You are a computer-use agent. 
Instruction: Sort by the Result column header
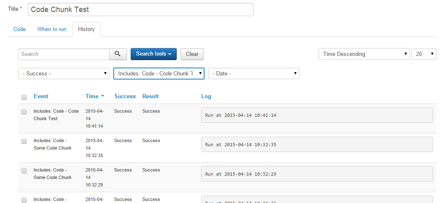[x=151, y=96]
